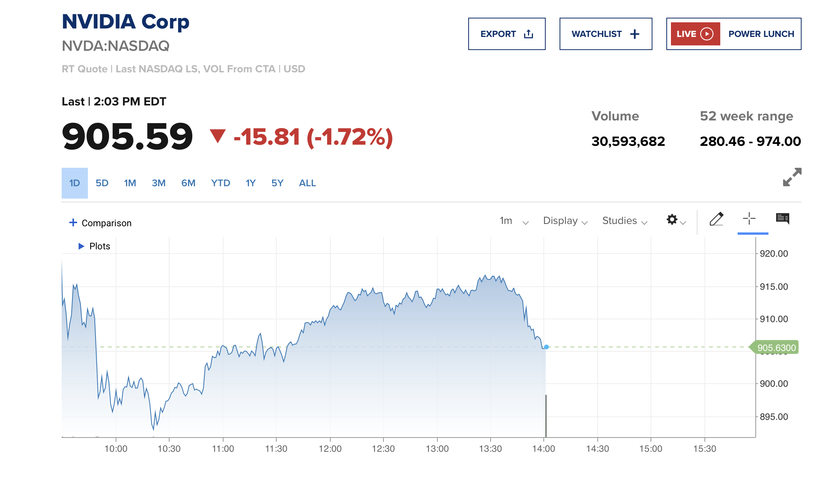Toggle the crosshair tool
The width and height of the screenshot is (817, 481).
click(749, 219)
